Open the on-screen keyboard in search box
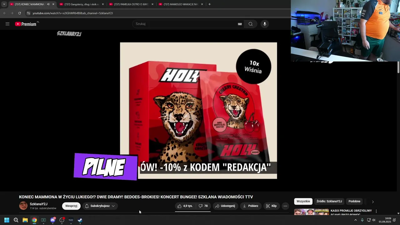The image size is (400, 225). [x=240, y=24]
